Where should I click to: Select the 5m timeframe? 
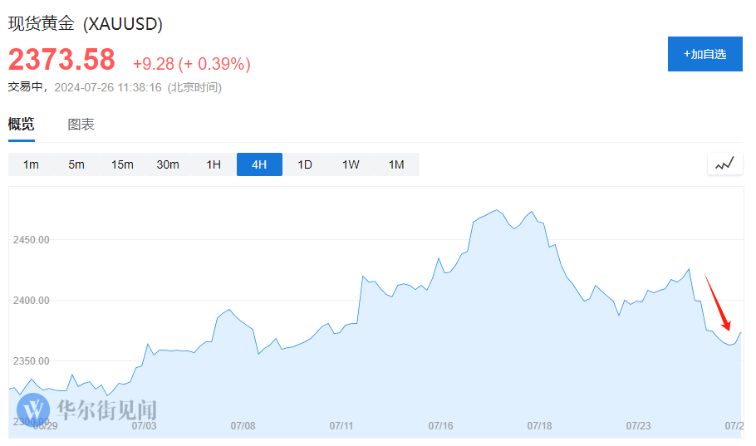76,164
